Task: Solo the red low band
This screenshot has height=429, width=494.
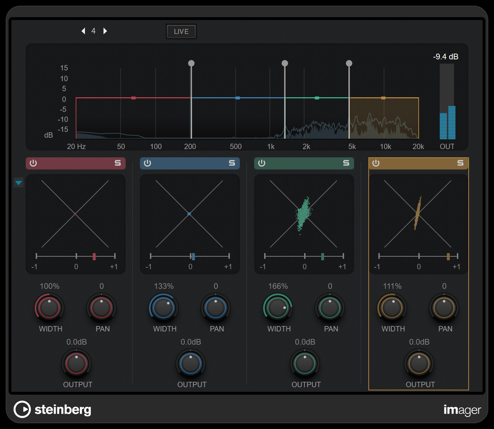Action: pos(118,163)
